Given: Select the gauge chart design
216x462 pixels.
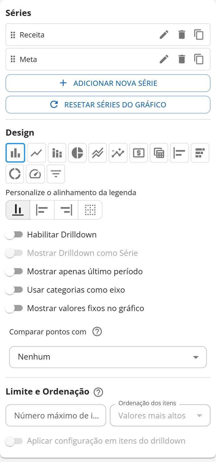Looking at the screenshot, I should [x=35, y=174].
